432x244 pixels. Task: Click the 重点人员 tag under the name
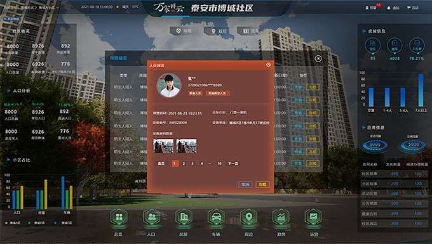[195, 93]
